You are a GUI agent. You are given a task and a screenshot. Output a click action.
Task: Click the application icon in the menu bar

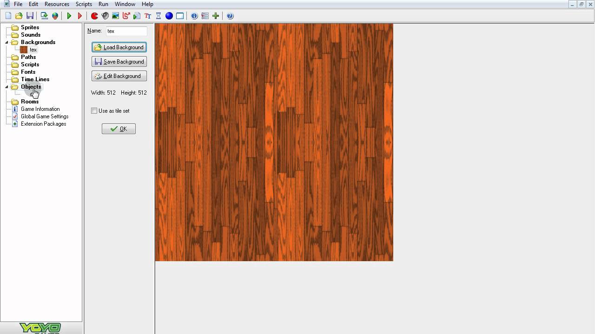[7, 4]
